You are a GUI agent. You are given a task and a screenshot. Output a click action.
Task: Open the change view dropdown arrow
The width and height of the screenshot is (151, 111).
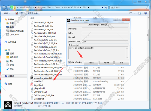pyautogui.click(x=134, y=13)
